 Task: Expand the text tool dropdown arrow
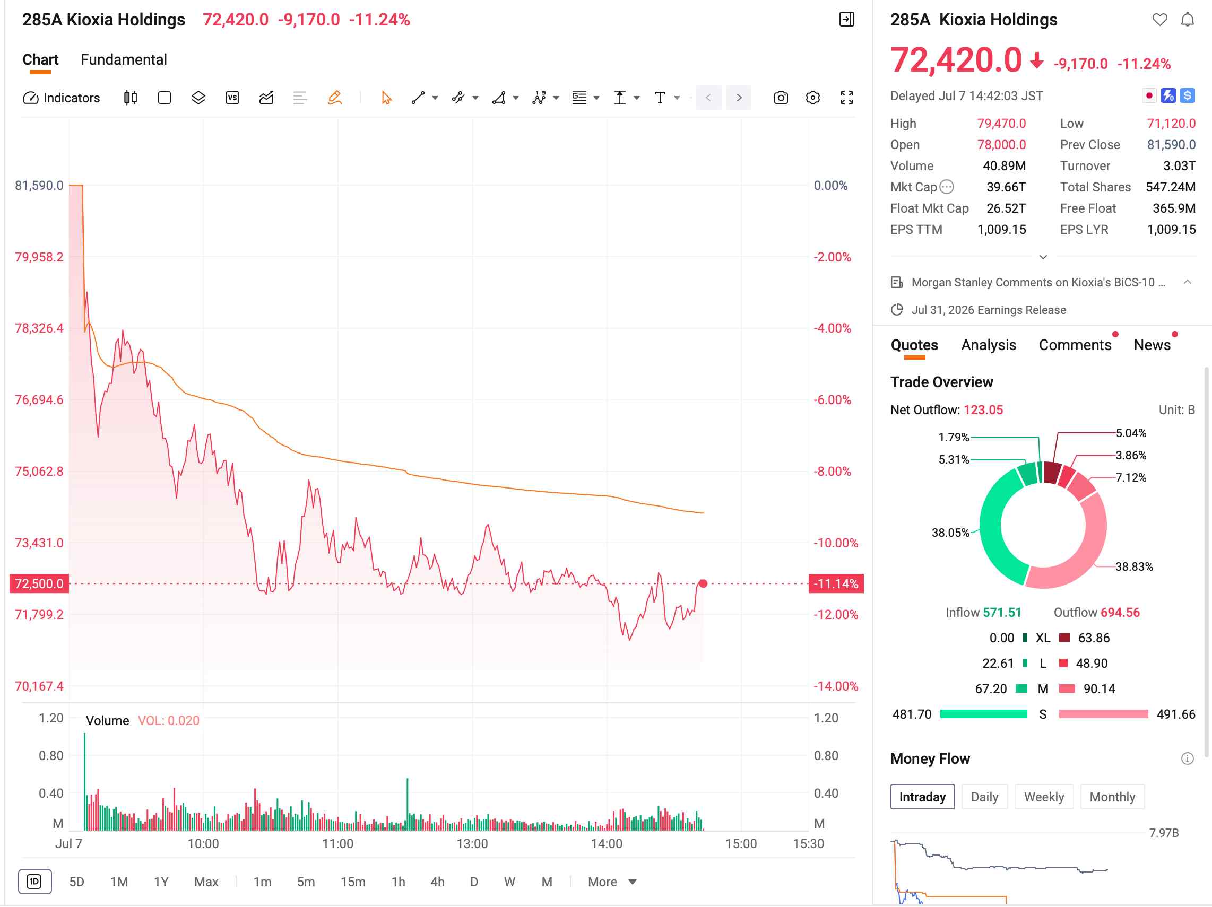point(677,98)
